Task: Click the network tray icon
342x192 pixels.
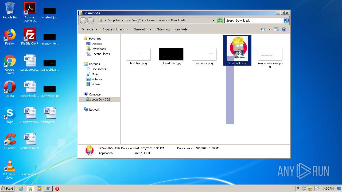Action: 310,189
